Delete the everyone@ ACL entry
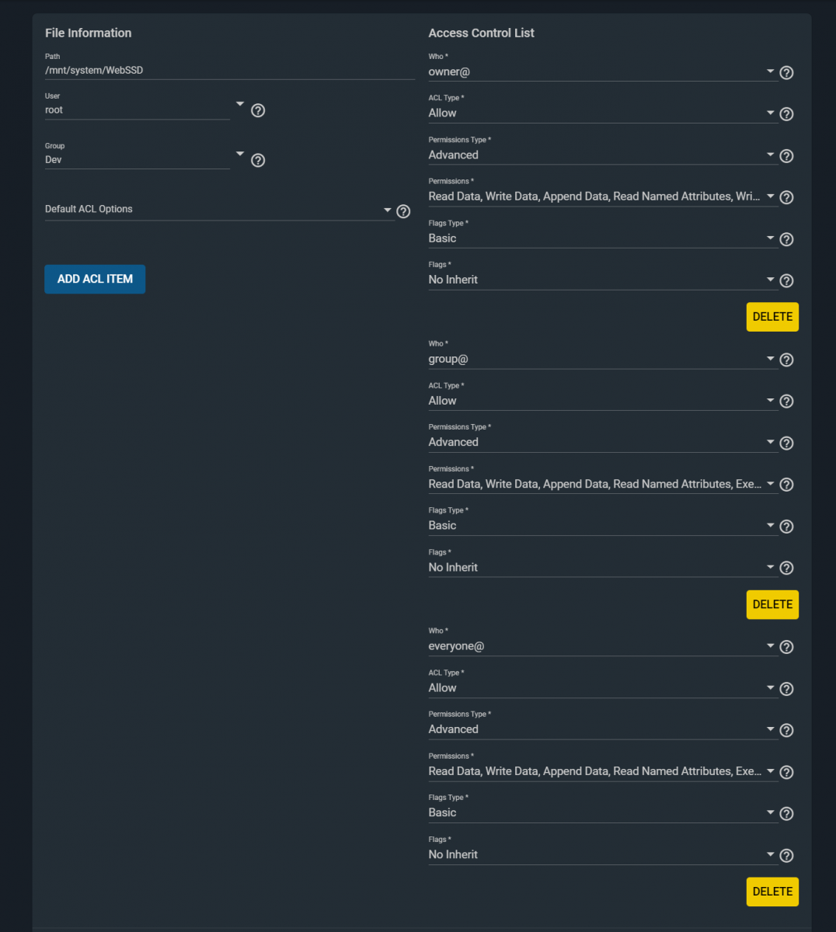Screen dimensions: 836x932 click(772, 892)
